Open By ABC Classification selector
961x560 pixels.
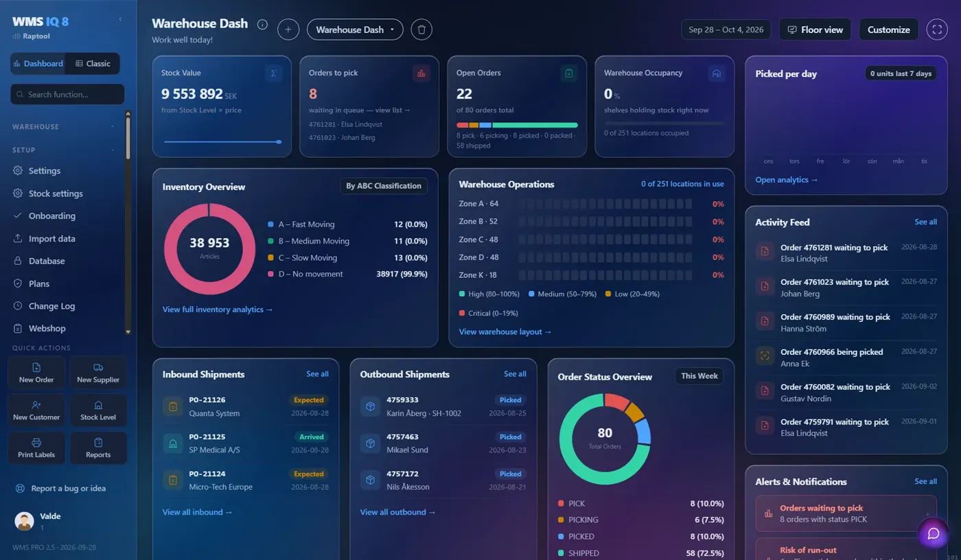384,186
